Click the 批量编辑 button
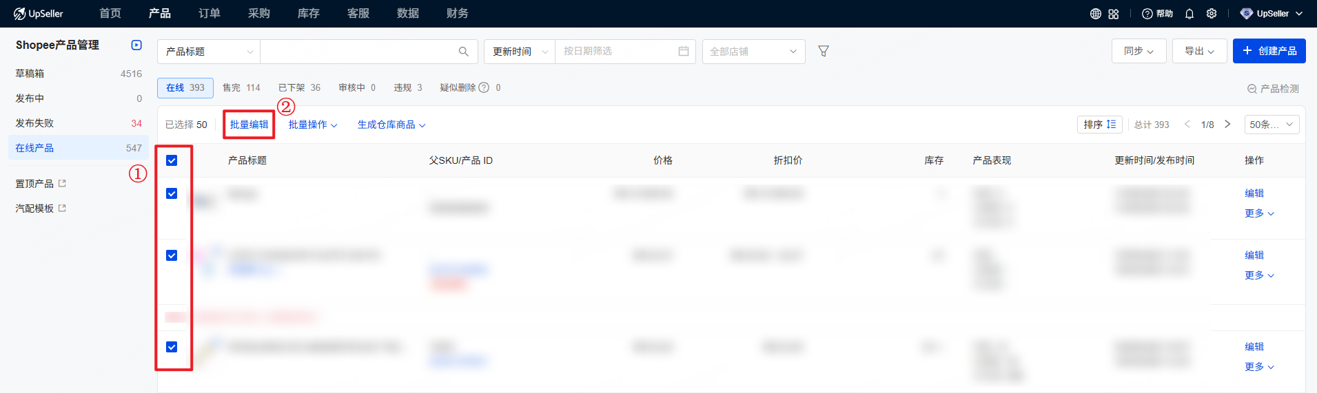1317x393 pixels. [249, 125]
